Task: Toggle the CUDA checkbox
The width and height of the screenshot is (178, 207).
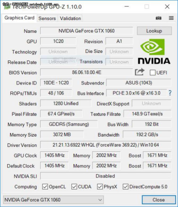Action: 74,187
